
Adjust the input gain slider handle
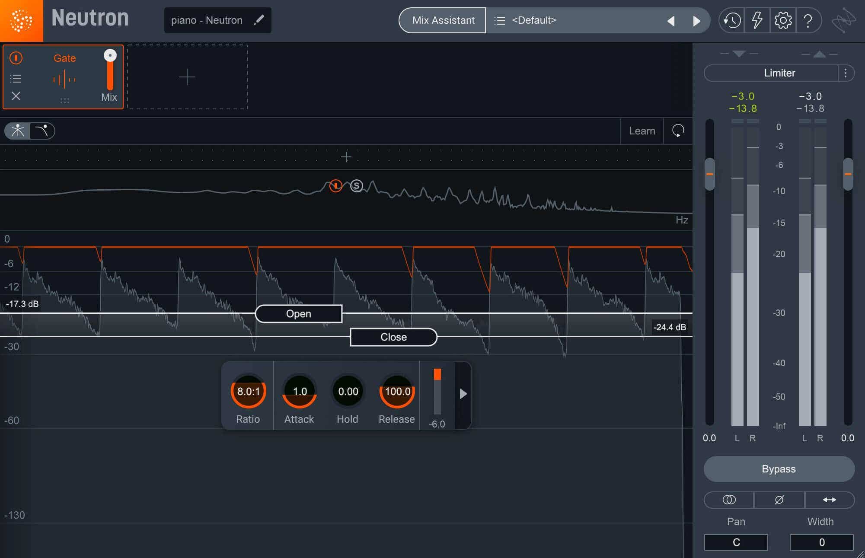(x=709, y=174)
